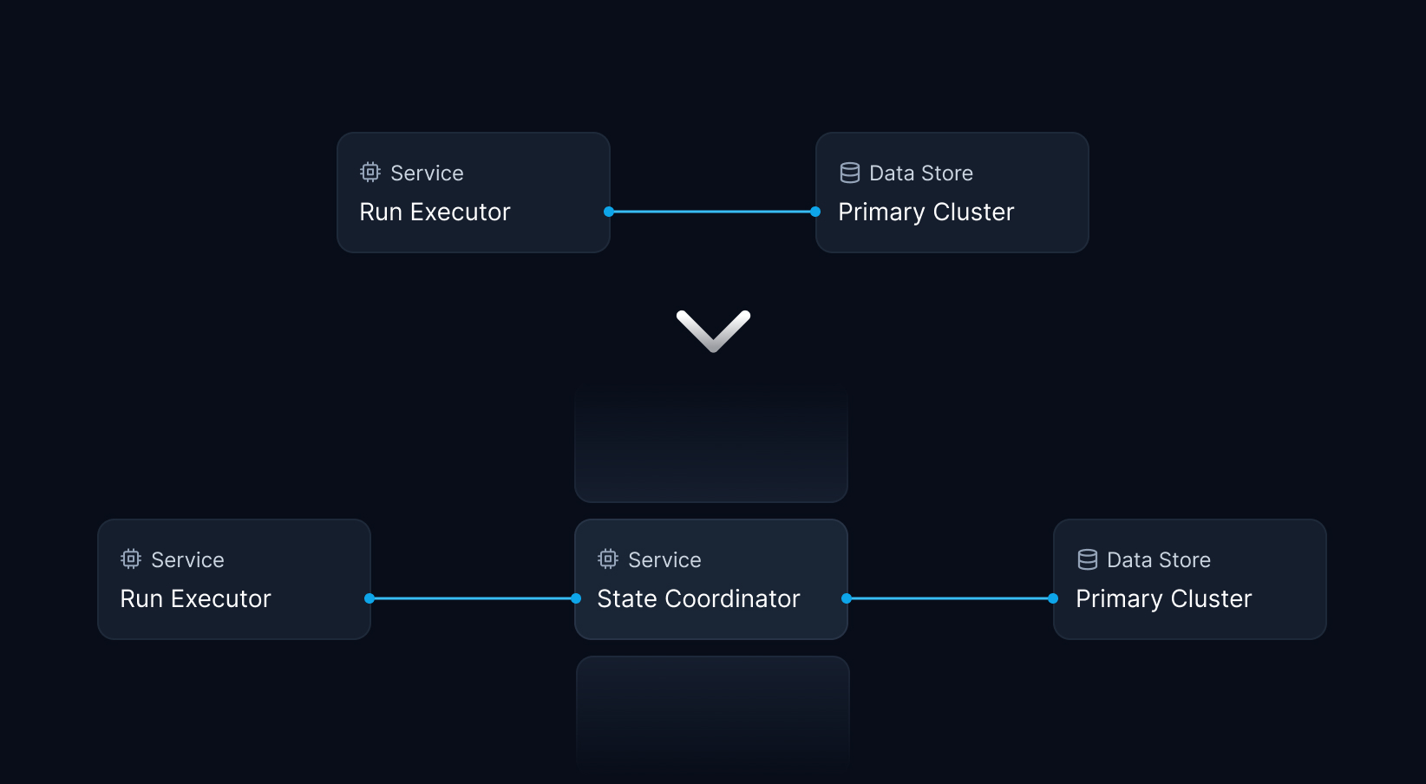Select the Primary Cluster title in the upper diagram

(x=926, y=212)
